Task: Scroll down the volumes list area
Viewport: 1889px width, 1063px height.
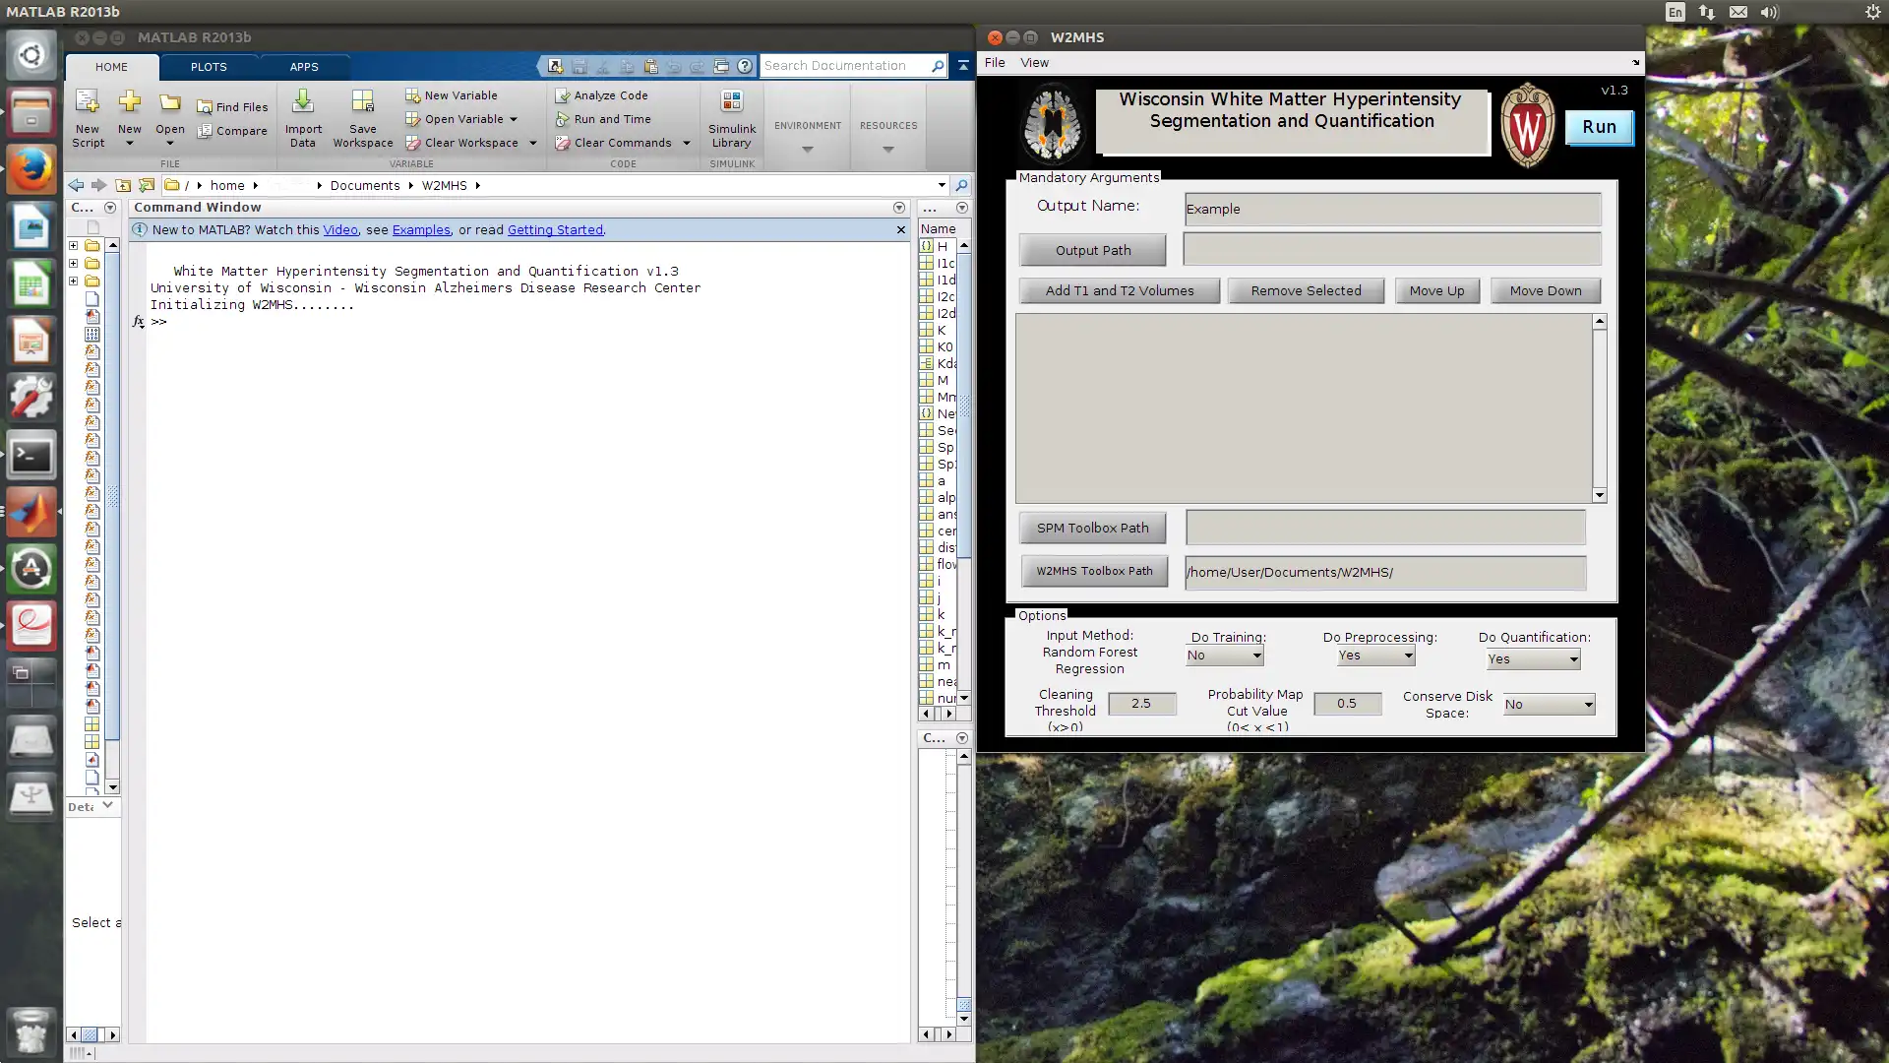Action: (x=1599, y=496)
